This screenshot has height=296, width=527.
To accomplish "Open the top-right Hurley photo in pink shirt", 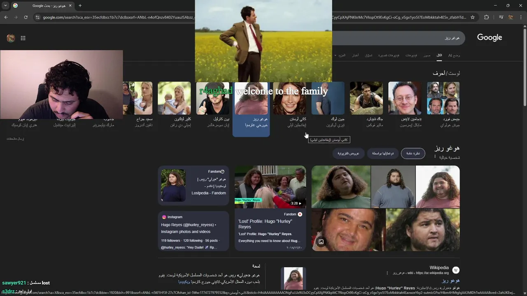I will point(438,187).
